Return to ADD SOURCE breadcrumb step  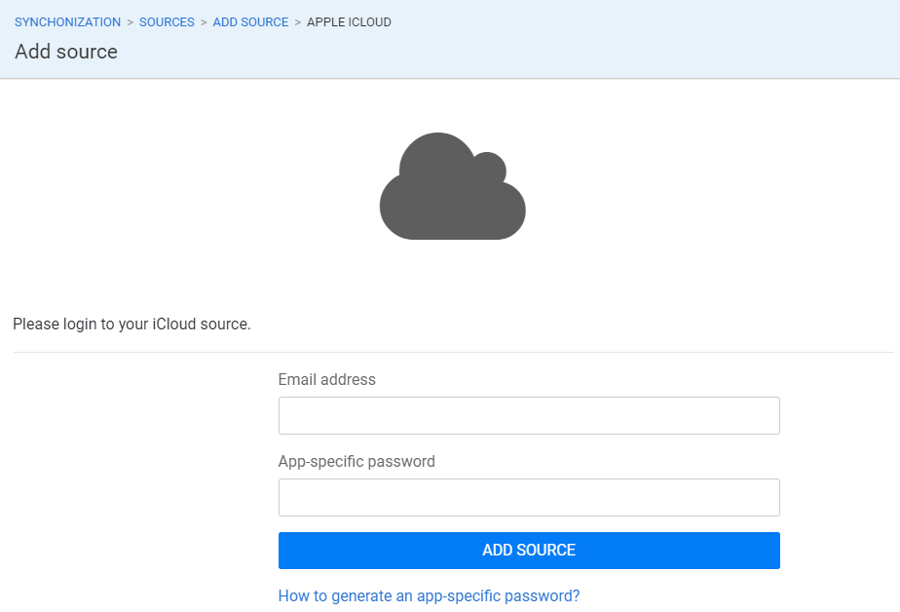pyautogui.click(x=251, y=22)
